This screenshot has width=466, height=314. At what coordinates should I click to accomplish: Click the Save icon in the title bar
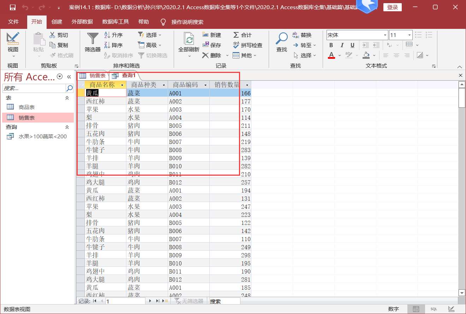(12, 7)
